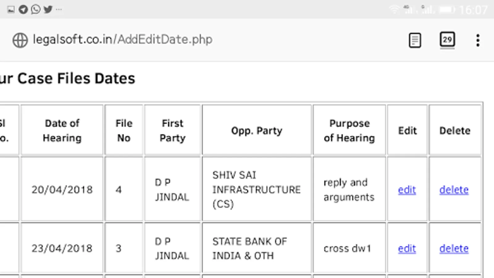Tap the Twitter notification icon
The height and width of the screenshot is (278, 494).
pyautogui.click(x=48, y=10)
